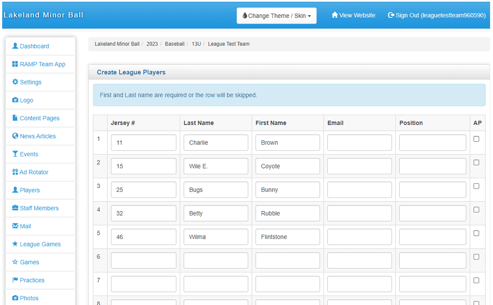Open the Settings gear icon

point(15,82)
